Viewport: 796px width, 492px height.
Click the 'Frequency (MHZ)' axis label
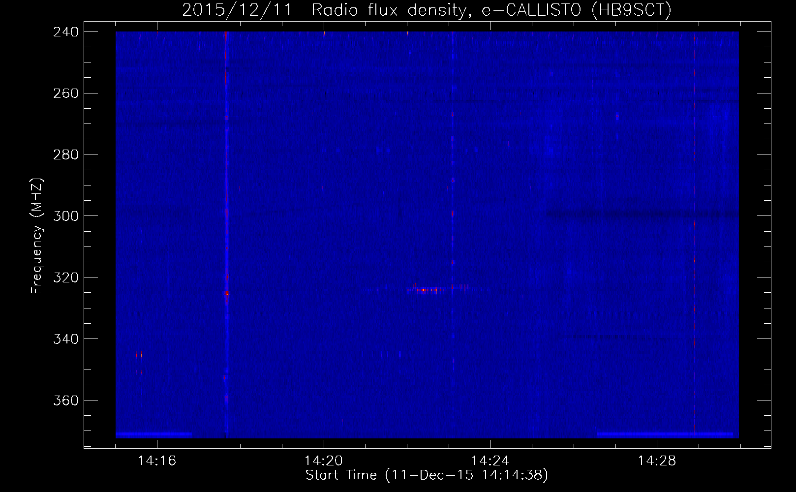click(x=37, y=236)
